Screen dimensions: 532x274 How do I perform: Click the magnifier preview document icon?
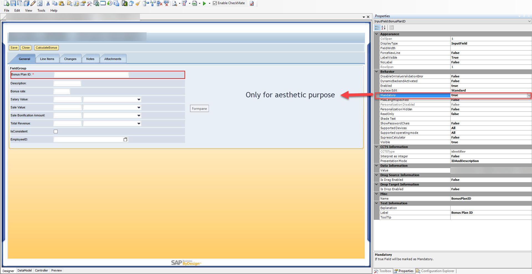pos(175,3)
